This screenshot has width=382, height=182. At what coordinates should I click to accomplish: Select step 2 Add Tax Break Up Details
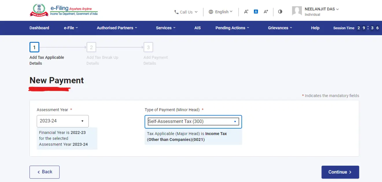point(91,47)
